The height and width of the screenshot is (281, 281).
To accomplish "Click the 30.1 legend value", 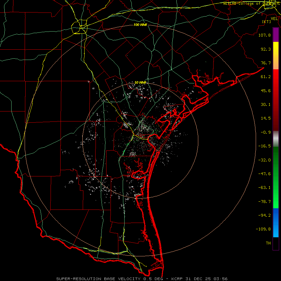I will click(x=266, y=105).
